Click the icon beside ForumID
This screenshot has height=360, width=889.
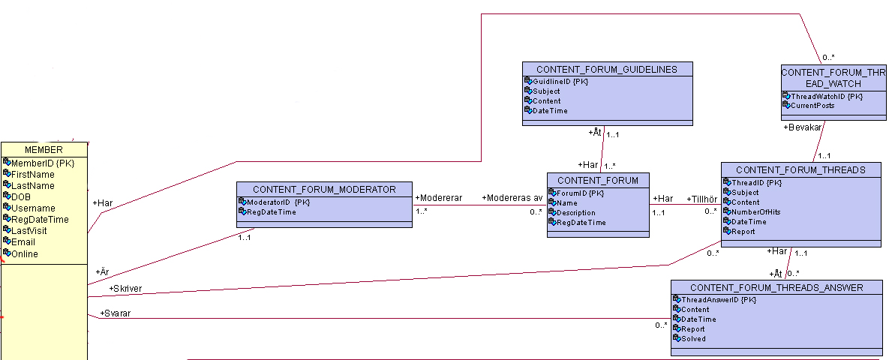551,193
